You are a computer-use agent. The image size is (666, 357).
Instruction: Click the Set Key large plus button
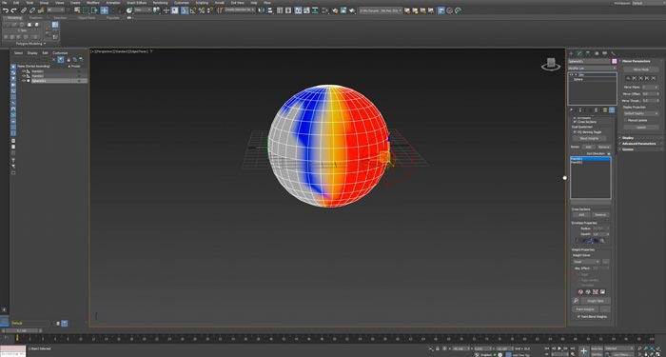coord(583,350)
